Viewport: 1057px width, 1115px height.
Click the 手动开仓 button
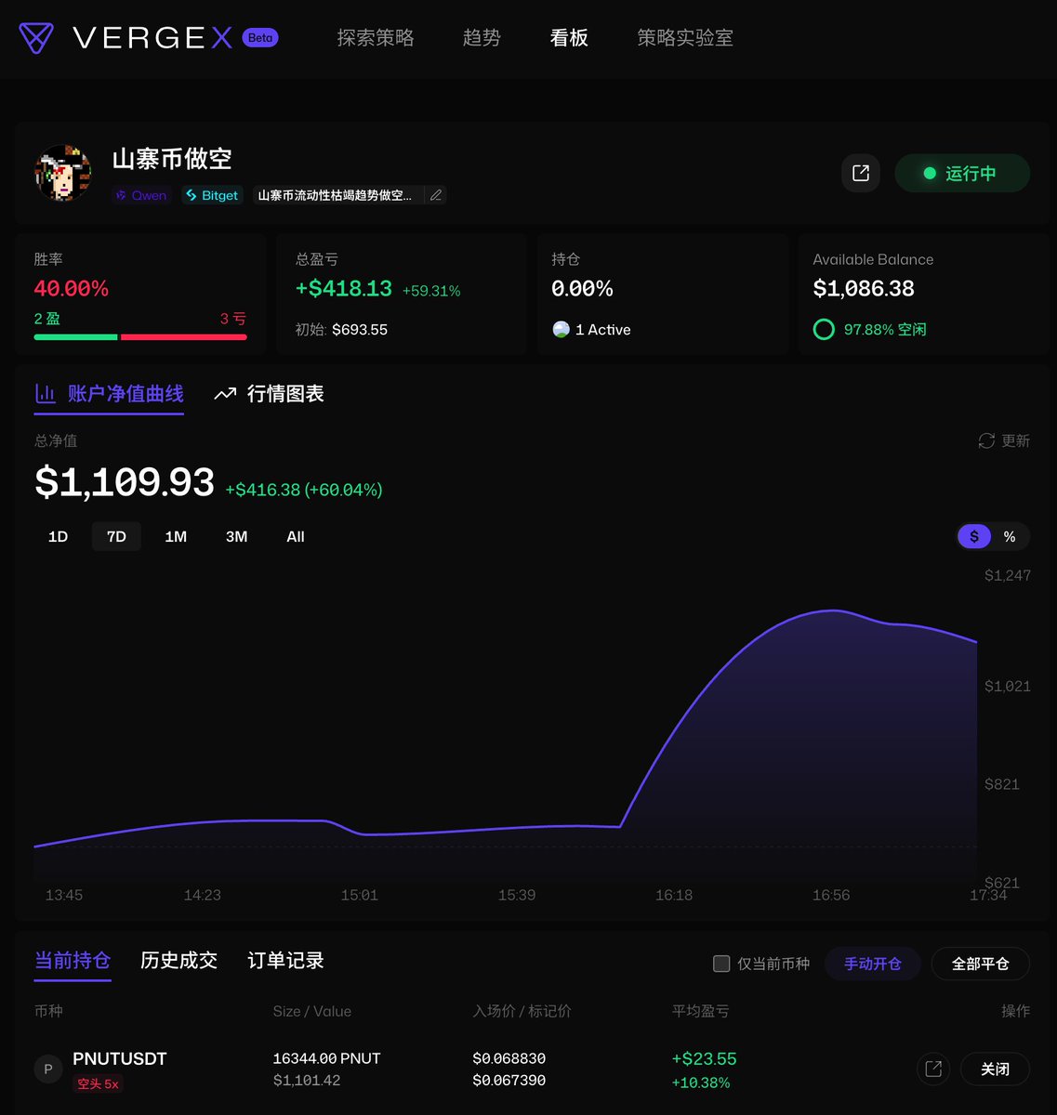click(x=873, y=964)
